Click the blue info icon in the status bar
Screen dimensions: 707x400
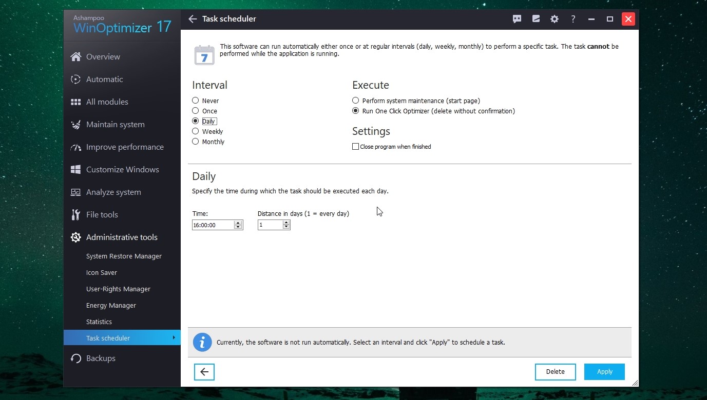tap(202, 342)
